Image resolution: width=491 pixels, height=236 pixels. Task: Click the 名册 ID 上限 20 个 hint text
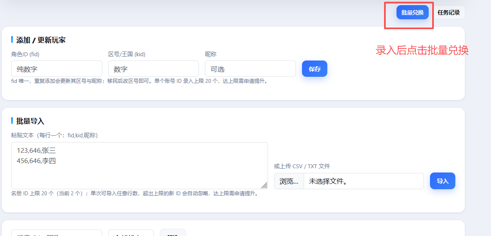[134, 194]
